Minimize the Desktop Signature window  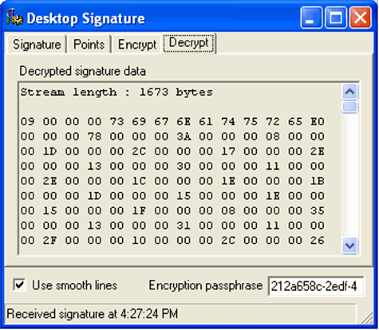(x=311, y=18)
